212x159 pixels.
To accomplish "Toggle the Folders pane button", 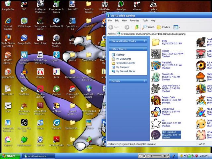I will 163,27.
